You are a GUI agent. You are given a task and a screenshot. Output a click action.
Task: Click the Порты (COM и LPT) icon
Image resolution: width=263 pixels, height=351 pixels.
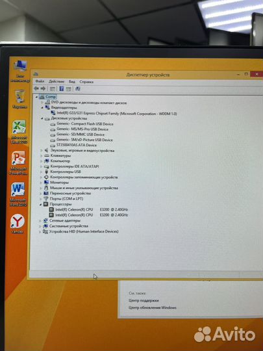click(46, 199)
